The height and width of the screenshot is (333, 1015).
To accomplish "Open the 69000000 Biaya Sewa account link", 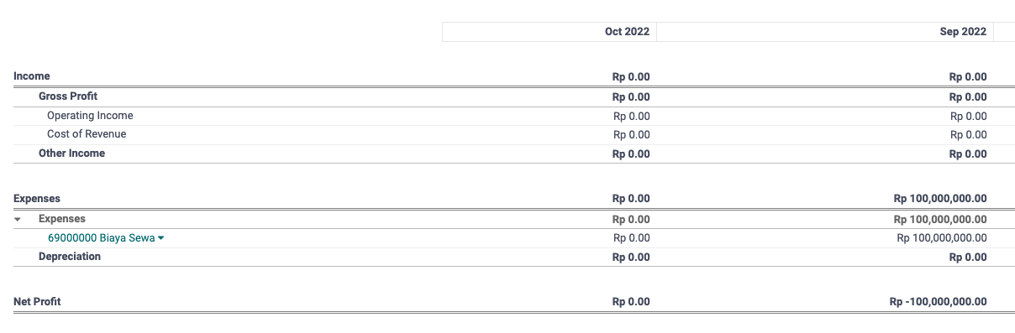I will click(x=101, y=238).
